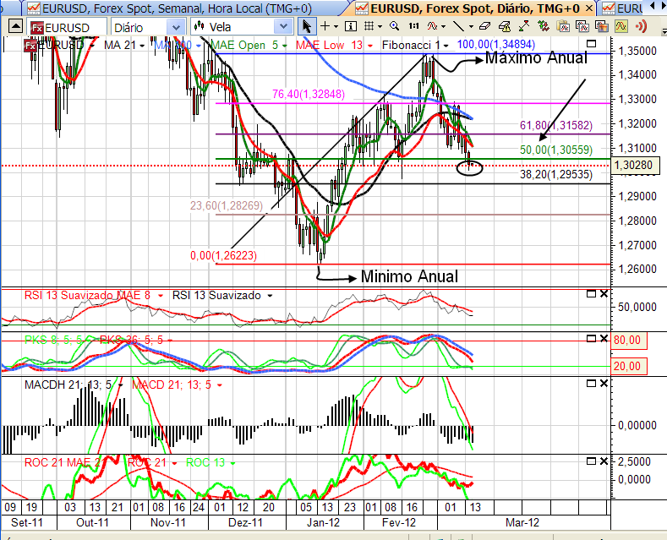Click the add indicator wave icon
Image resolution: width=667 pixels, height=540 pixels.
tap(433, 26)
